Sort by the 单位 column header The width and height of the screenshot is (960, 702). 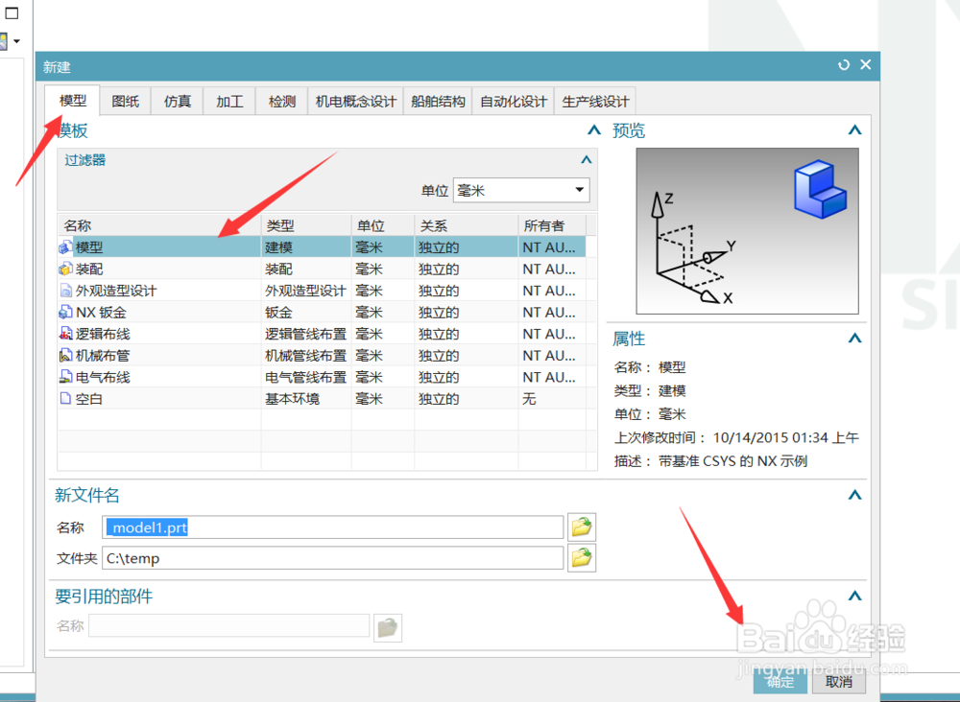point(383,225)
